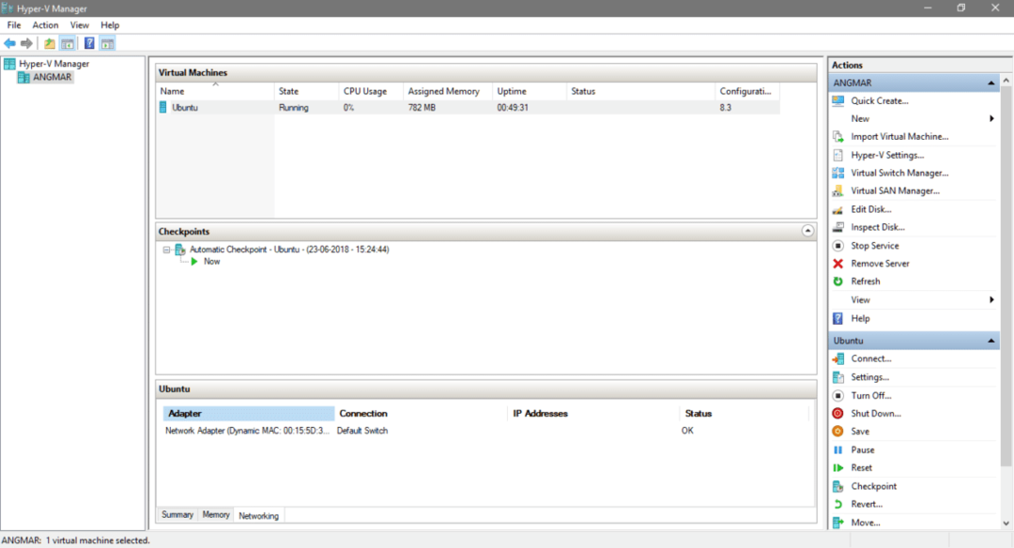Collapse the Automatic Checkpoint tree node
The width and height of the screenshot is (1014, 548).
(x=166, y=250)
